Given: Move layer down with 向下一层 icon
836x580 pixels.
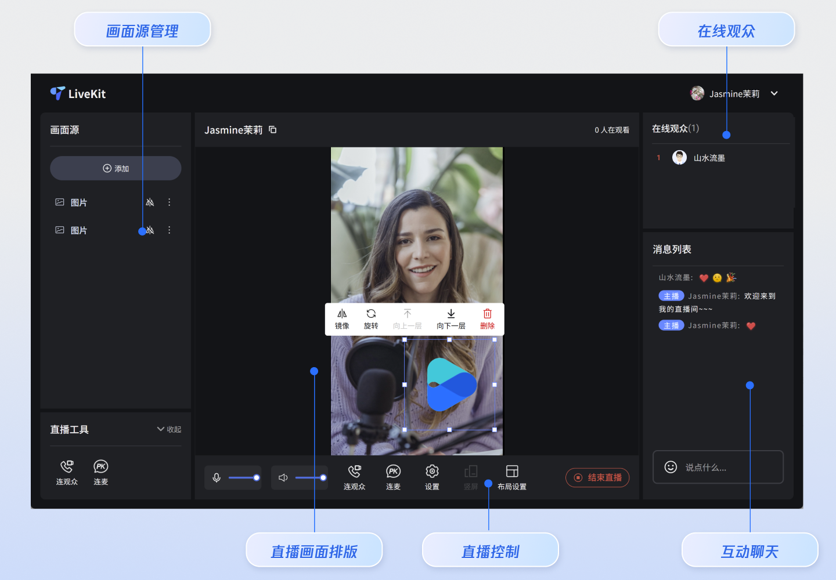Looking at the screenshot, I should tap(451, 314).
